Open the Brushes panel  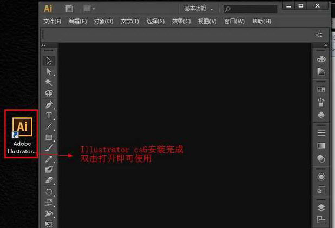[321, 102]
